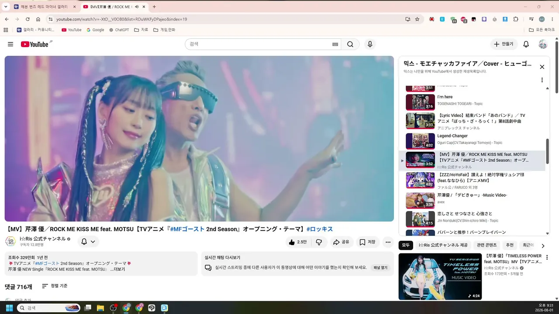Reload the page in Chrome

point(28,19)
